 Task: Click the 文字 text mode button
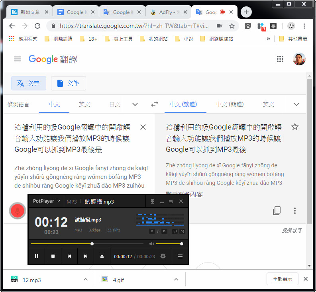pos(29,83)
